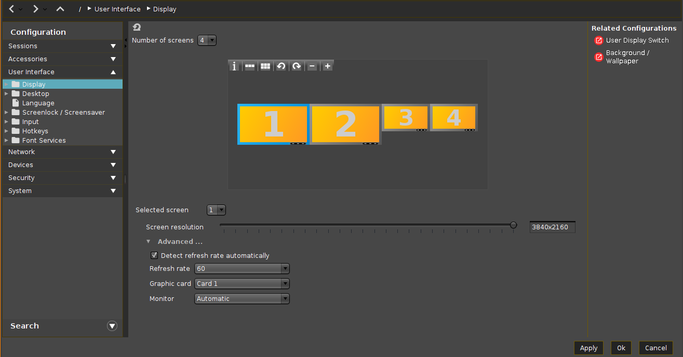Viewport: 683px width, 357px height.
Task: Open the User Display Switch related configuration
Action: pos(637,40)
